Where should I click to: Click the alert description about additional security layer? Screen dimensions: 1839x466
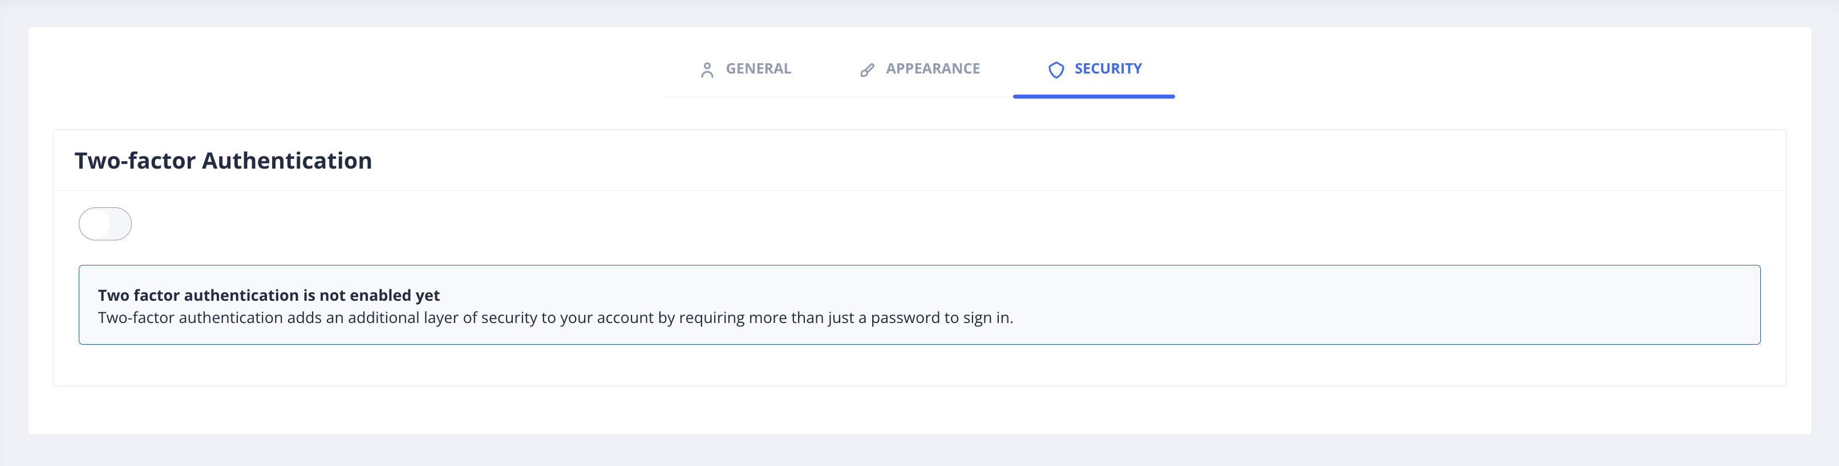(554, 318)
